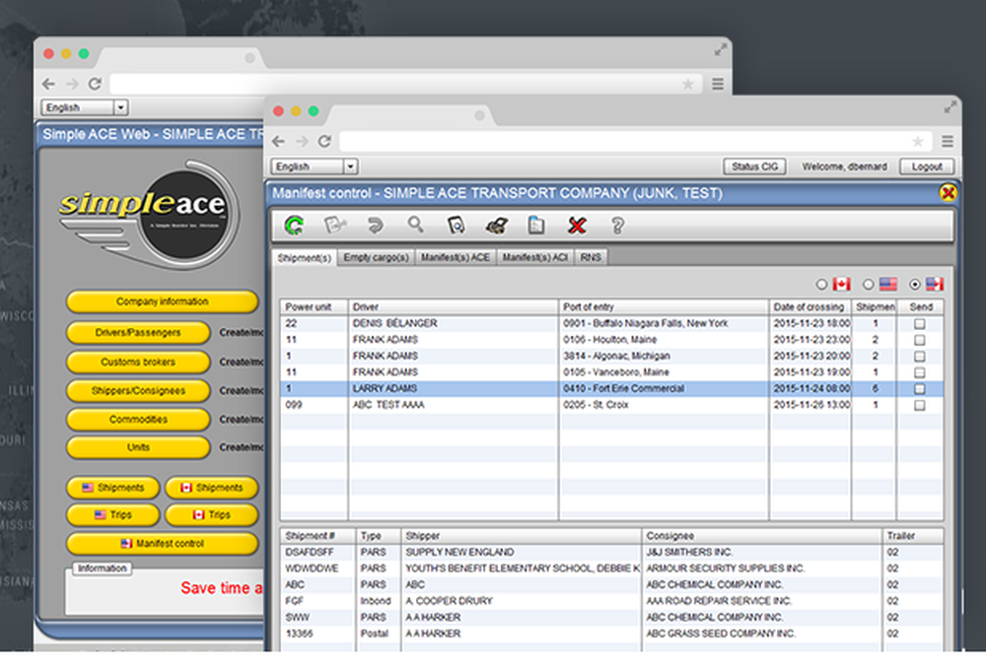The height and width of the screenshot is (669, 986).
Task: Click the simpleace logo in rear window
Action: pyautogui.click(x=149, y=214)
